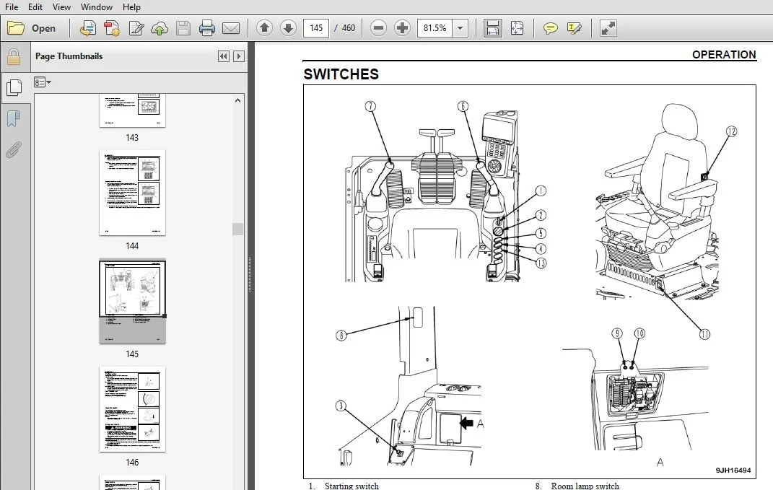Click the figure code 9JH16494
Viewport: 773px width, 490px height.
click(x=733, y=471)
